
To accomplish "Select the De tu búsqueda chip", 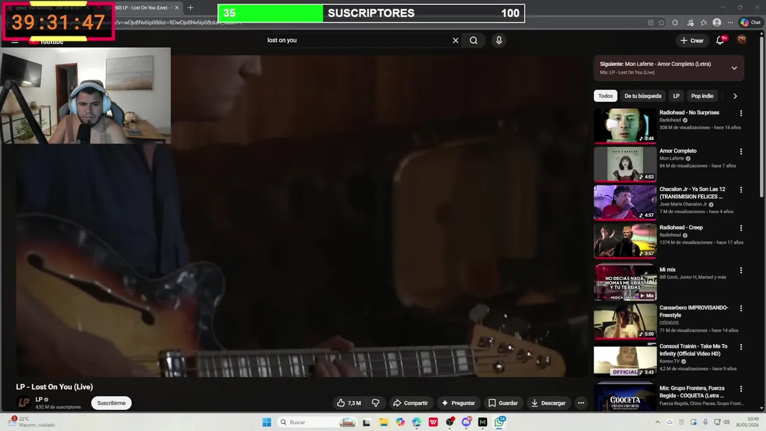I will click(643, 96).
